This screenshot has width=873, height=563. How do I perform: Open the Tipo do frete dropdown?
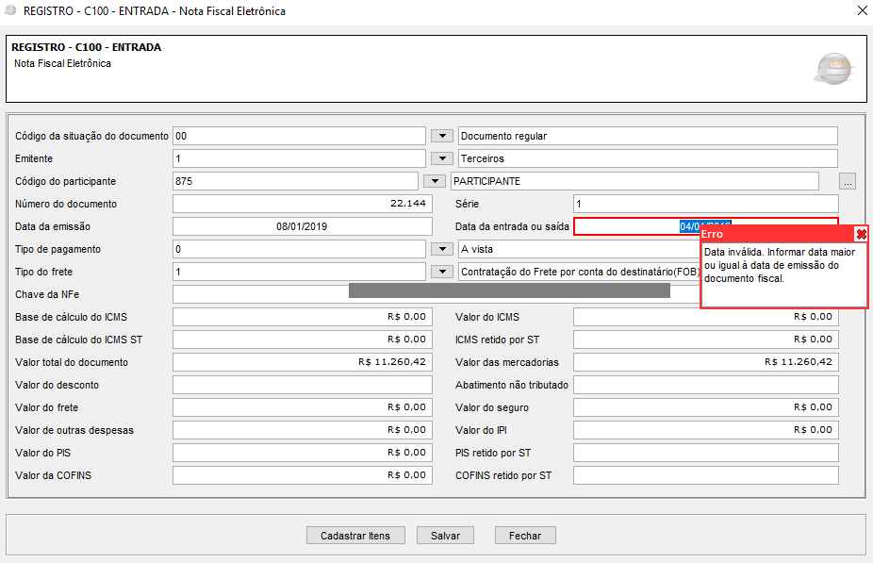(441, 272)
